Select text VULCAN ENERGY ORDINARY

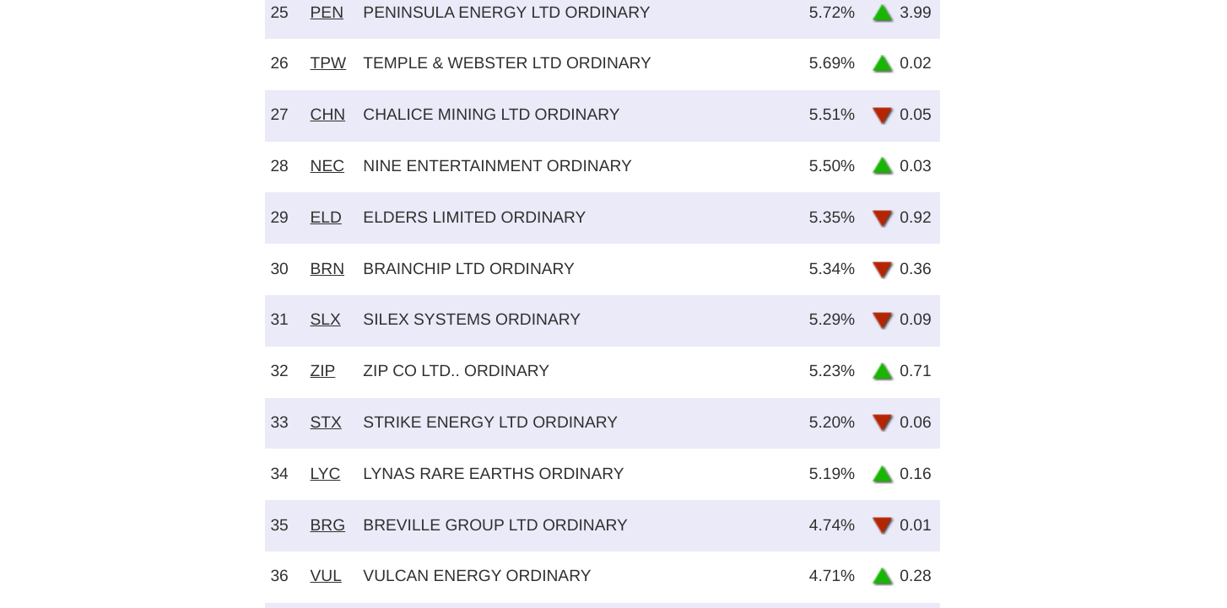tap(477, 576)
